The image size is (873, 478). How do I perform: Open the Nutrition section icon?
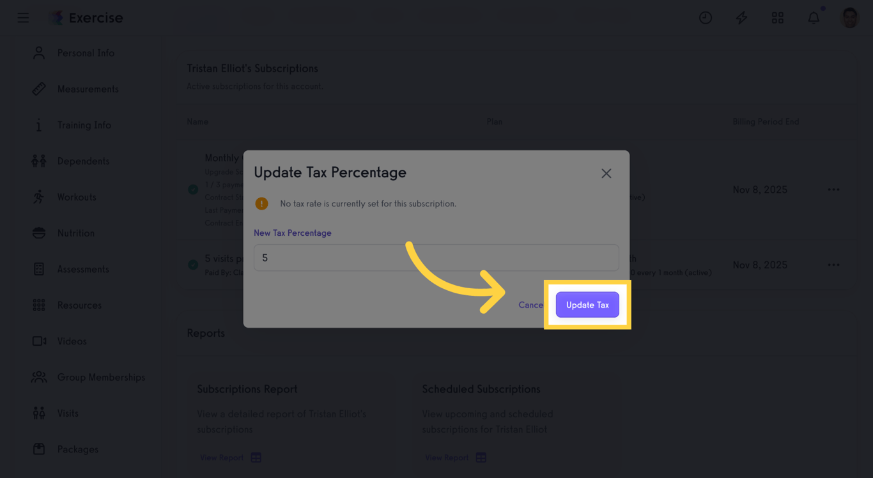38,233
